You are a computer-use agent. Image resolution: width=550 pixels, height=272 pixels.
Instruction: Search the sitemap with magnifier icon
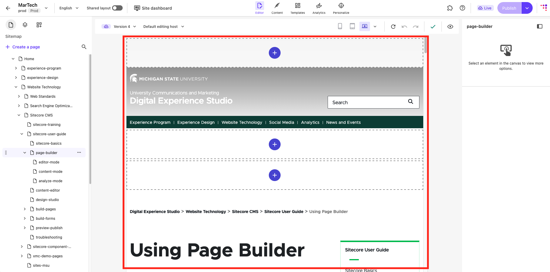84,47
